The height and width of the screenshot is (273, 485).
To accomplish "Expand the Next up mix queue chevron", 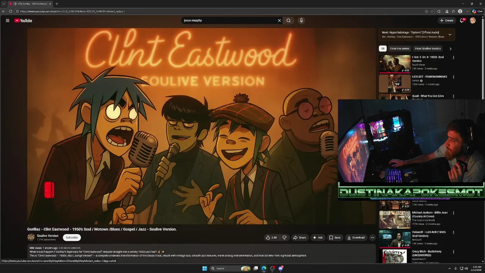I will tap(450, 35).
